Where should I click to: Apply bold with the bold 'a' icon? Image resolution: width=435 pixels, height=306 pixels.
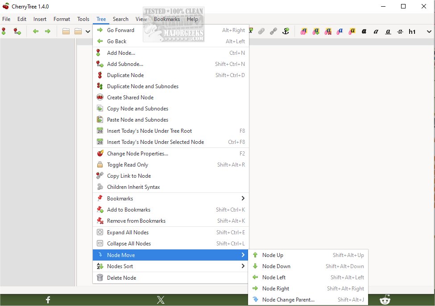pyautogui.click(x=363, y=31)
